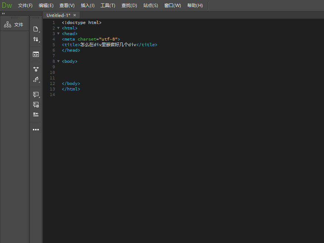Click the <!doctype html> declaration text
Screen dimensions: 324x243
pyautogui.click(x=82, y=23)
